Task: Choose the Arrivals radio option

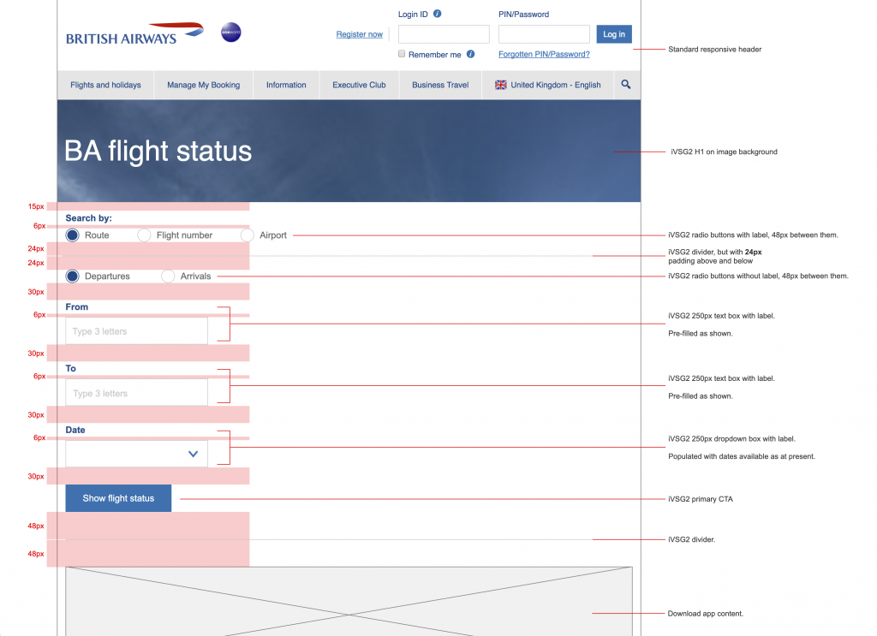Action: 168,276
